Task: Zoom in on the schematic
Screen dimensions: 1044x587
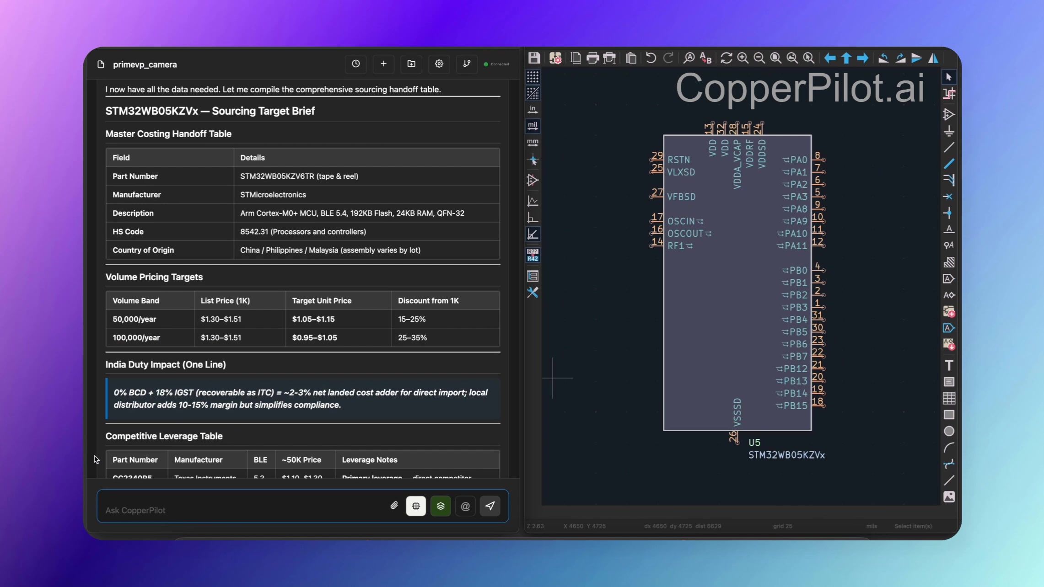Action: pyautogui.click(x=743, y=58)
